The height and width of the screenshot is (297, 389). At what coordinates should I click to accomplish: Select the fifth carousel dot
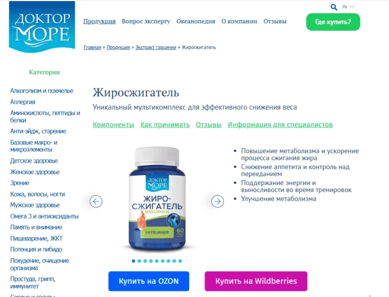157,261
